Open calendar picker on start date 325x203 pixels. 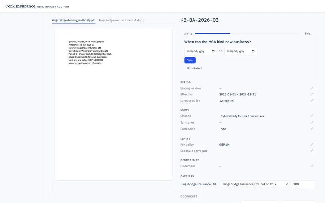tap(213, 51)
